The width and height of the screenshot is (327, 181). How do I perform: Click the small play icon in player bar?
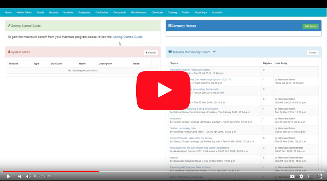click(x=8, y=176)
